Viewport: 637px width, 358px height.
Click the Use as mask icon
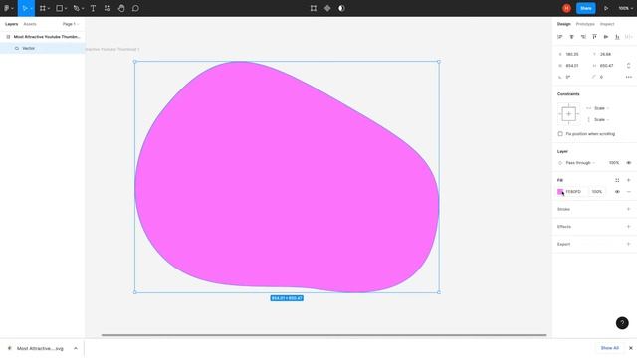[x=341, y=8]
